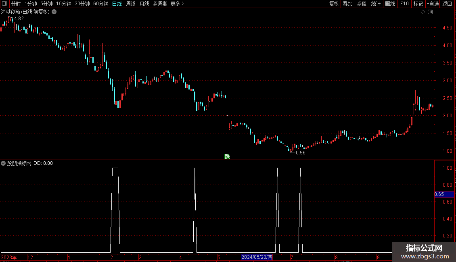Select the 15分钟 period
The width and height of the screenshot is (456, 262).
pos(64,4)
